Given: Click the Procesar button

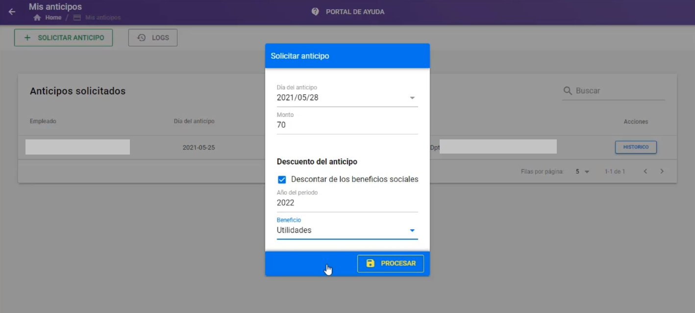Looking at the screenshot, I should (391, 264).
